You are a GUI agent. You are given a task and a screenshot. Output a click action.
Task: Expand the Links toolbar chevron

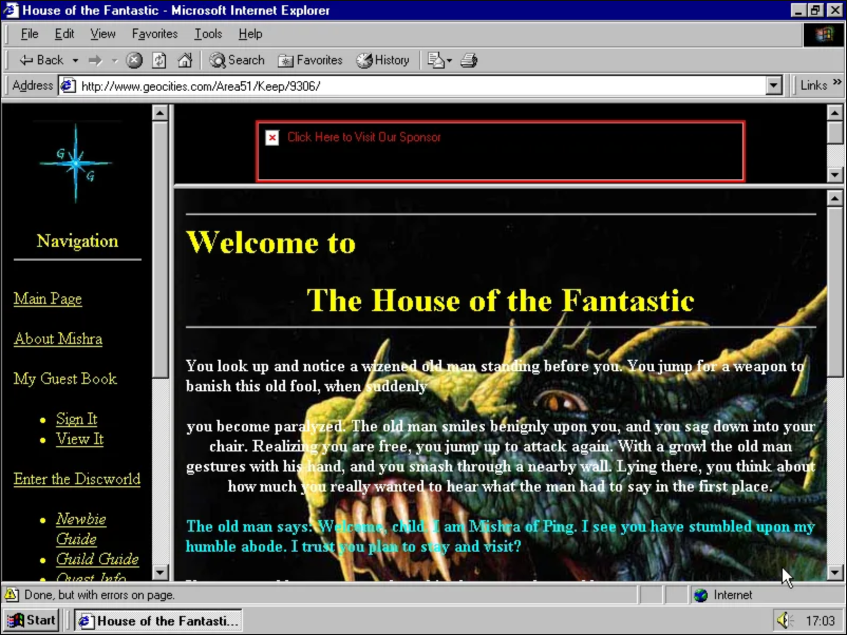(836, 82)
